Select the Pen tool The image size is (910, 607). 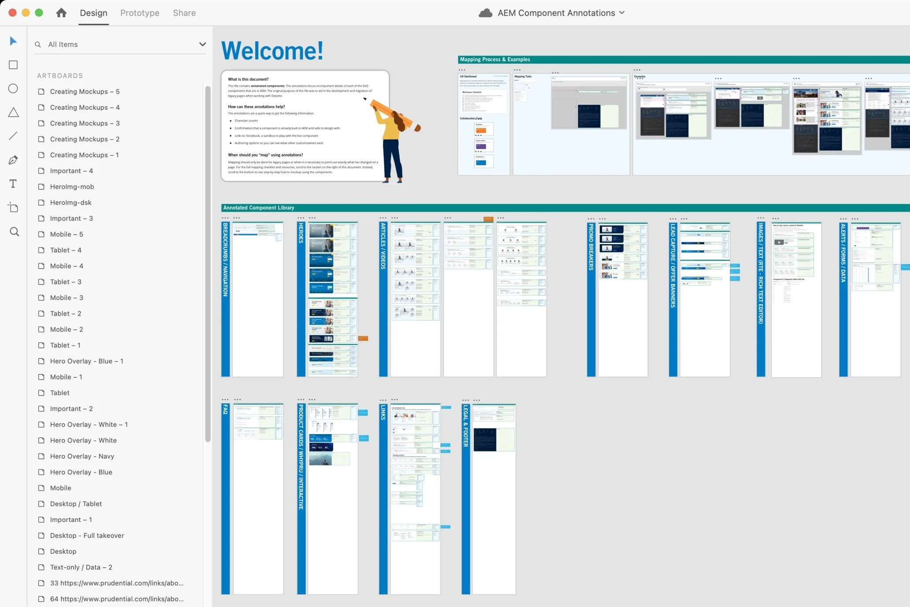[13, 160]
